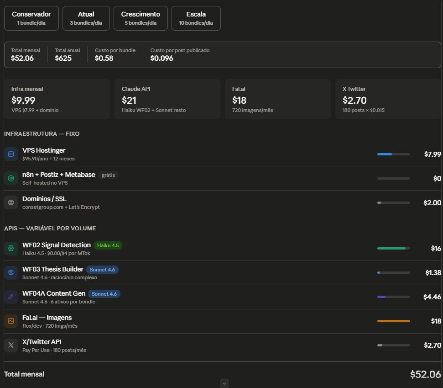Click the n8n + Postiz + Metabase icon
The width and height of the screenshot is (443, 388).
coord(11,178)
